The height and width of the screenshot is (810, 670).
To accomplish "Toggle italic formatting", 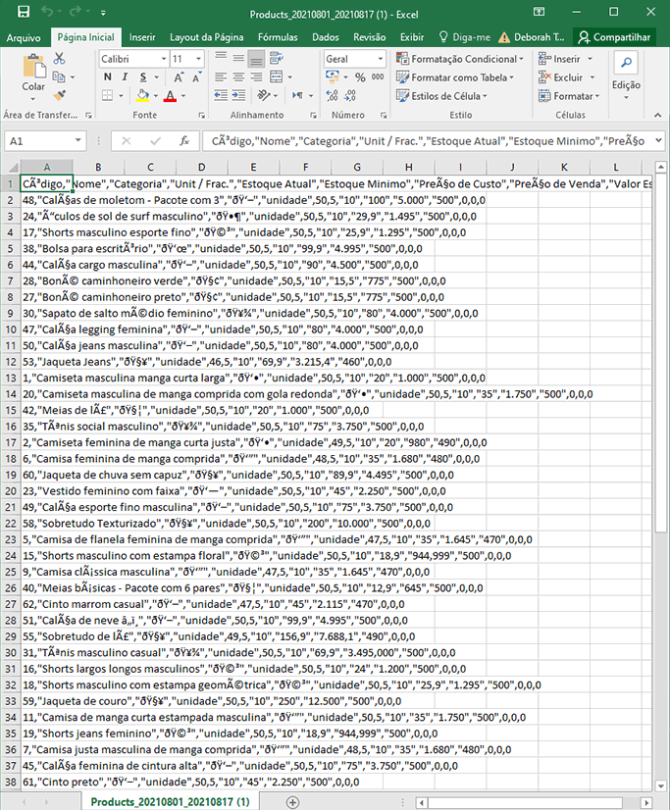I will click(x=125, y=77).
